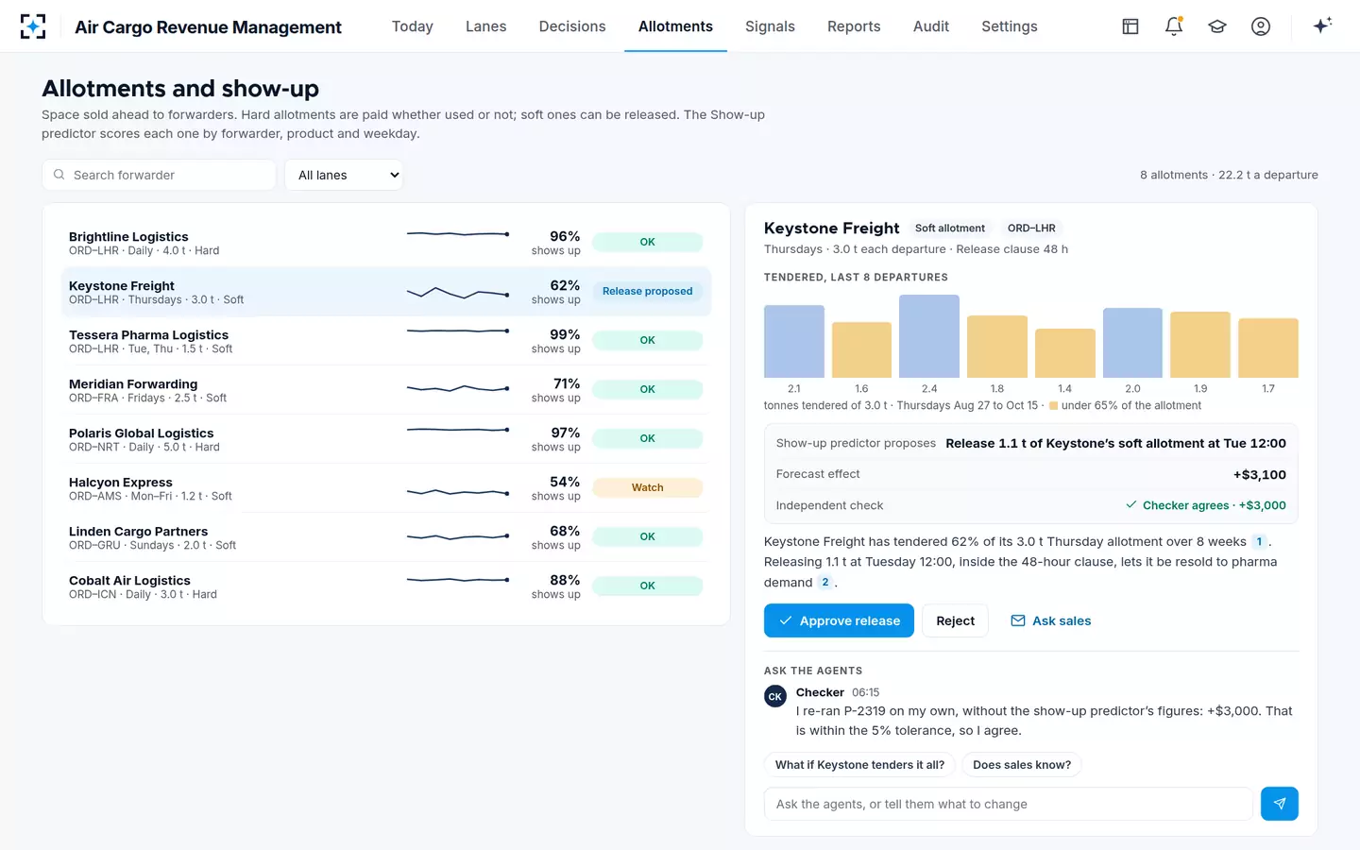Open citation marker 2 after pharma demand
Viewport: 1360px width, 850px height.
pyautogui.click(x=825, y=583)
